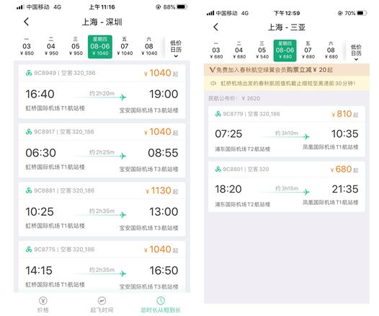This screenshot has height=316, width=379.
Task: Tap speaker icon on Hongqiao notice
Action: pos(213,83)
